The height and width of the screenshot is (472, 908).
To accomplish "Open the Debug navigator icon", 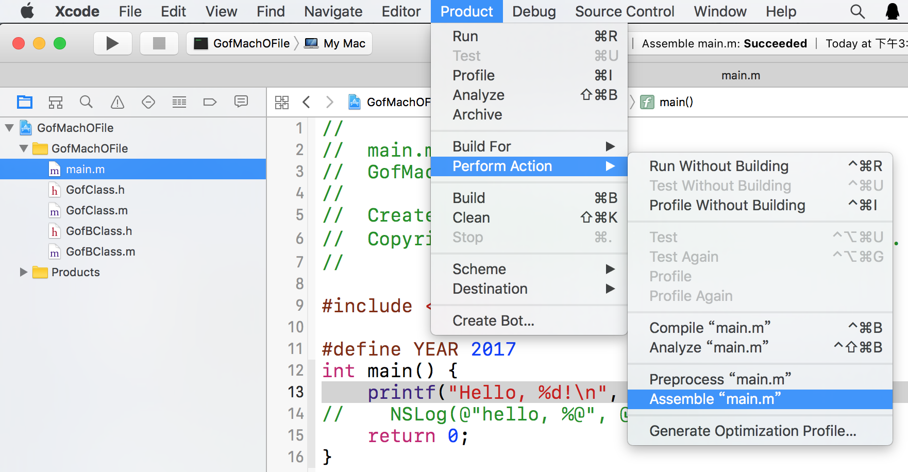I will [x=179, y=102].
